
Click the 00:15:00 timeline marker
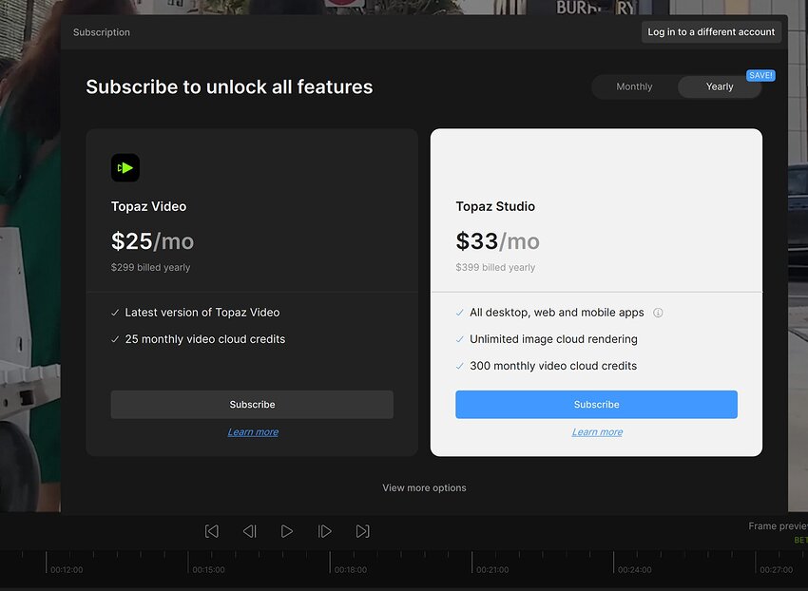pos(209,570)
